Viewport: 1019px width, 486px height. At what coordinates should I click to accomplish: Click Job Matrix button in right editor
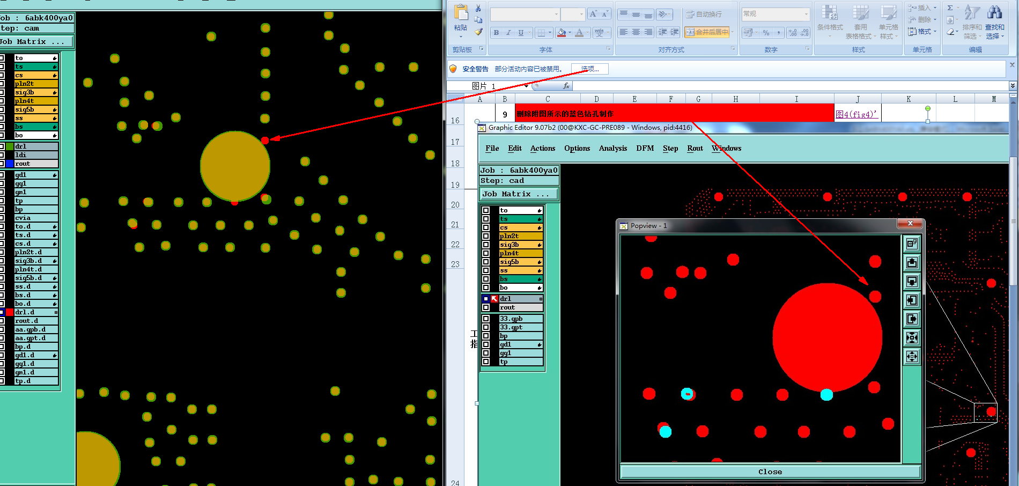pyautogui.click(x=519, y=194)
